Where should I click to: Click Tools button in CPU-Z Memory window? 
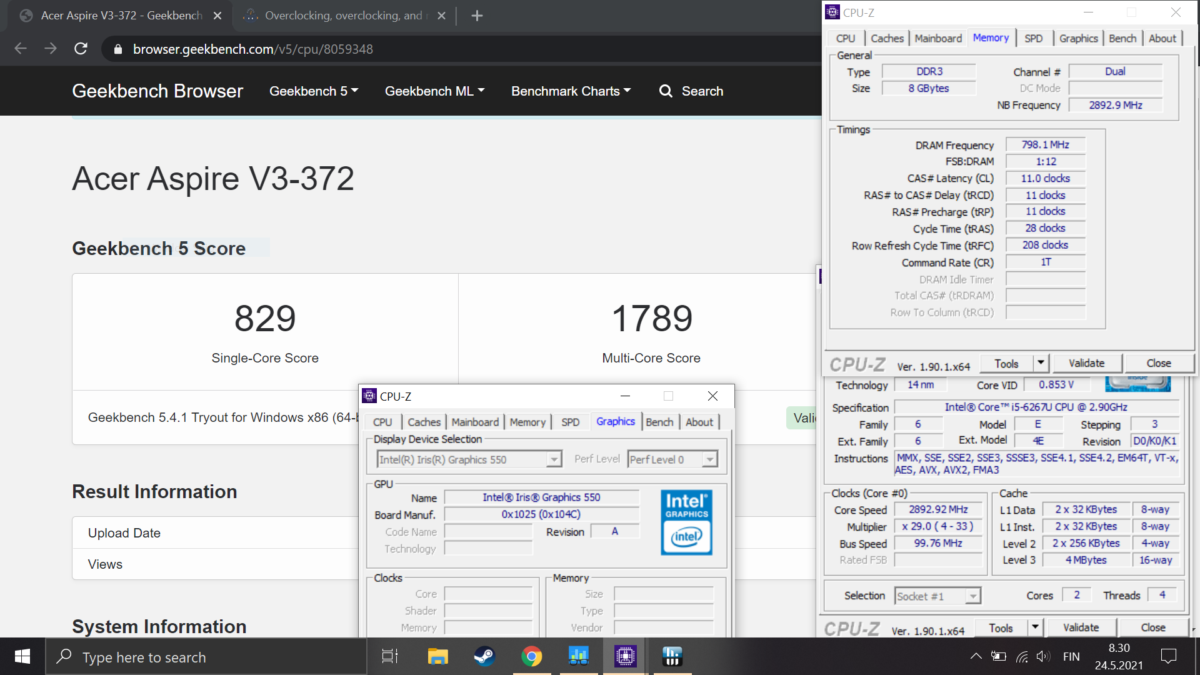click(1006, 363)
